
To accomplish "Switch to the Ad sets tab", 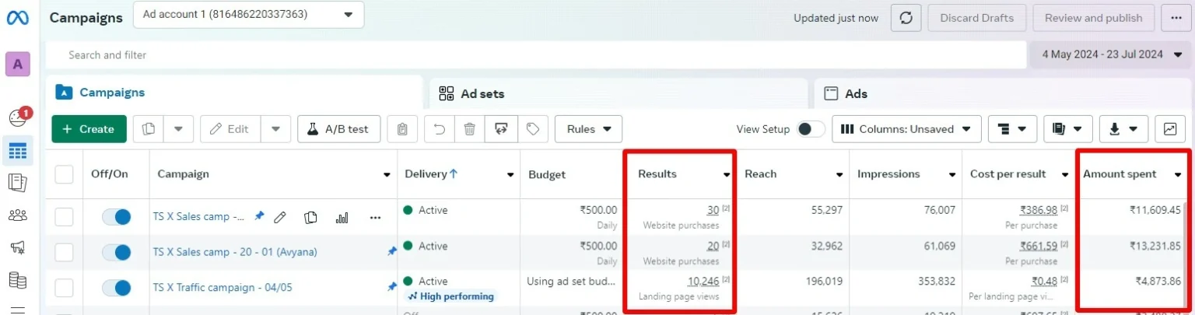I will (482, 93).
